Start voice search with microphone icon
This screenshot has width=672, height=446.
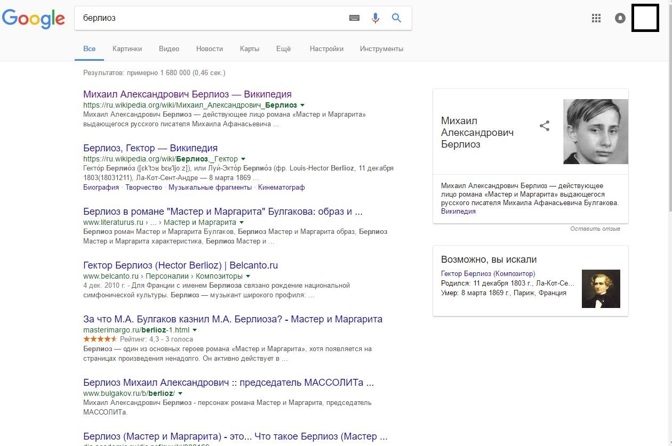(375, 18)
